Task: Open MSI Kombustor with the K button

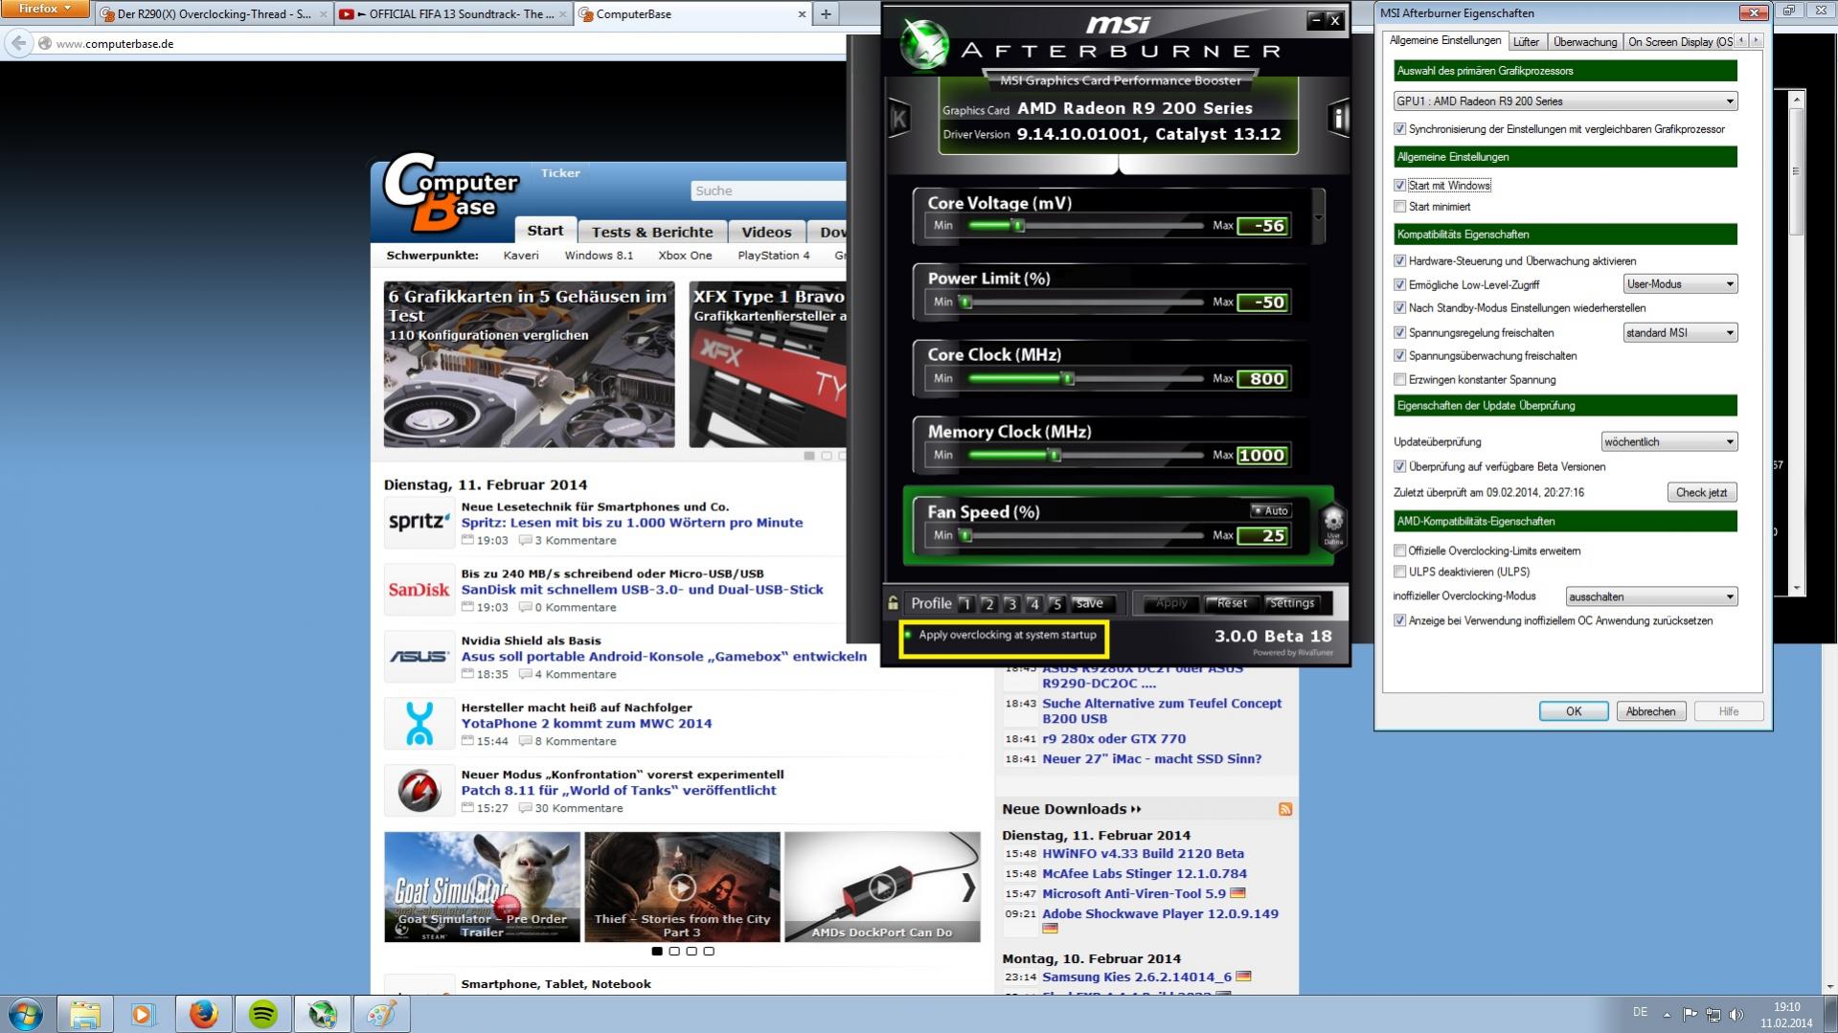Action: tap(898, 119)
